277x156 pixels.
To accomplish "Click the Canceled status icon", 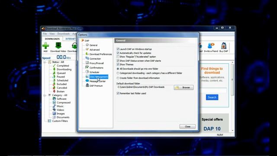I will pos(54,88).
